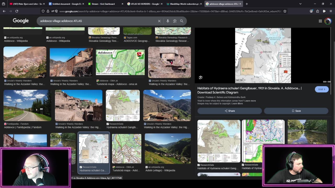Search by image with the camera lens icon
The height and width of the screenshot is (188, 335).
click(x=175, y=21)
